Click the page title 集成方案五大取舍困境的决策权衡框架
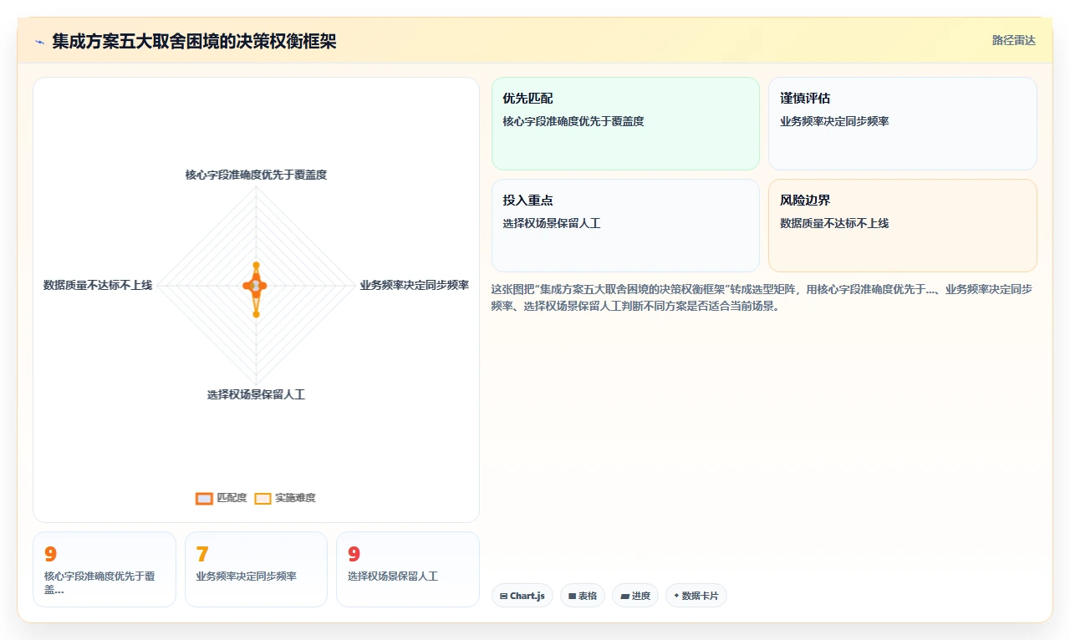The height and width of the screenshot is (640, 1070). 194,41
